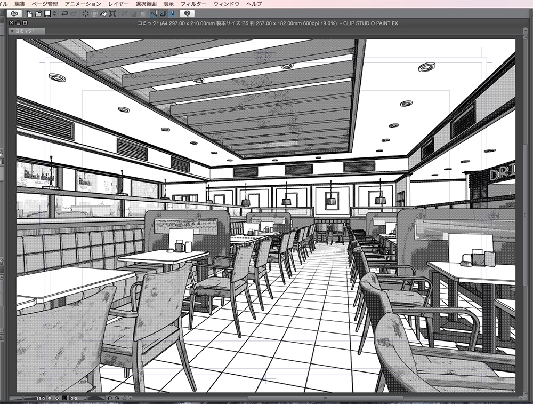Click the rotation angle slider
The width and height of the screenshot is (533, 404).
click(x=96, y=398)
